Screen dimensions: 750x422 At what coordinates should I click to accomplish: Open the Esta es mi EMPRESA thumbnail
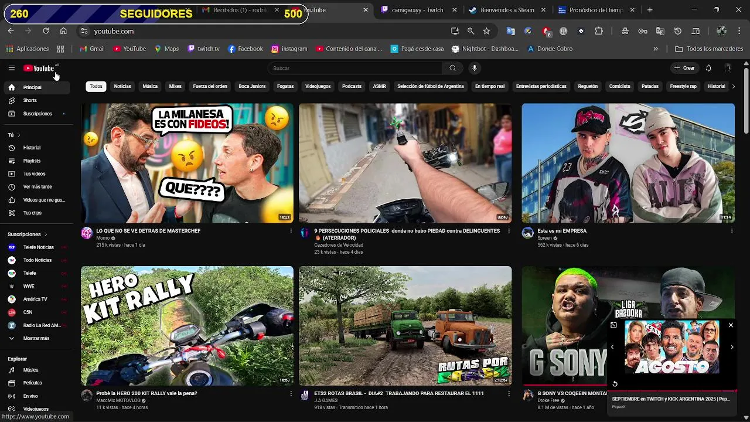coord(628,163)
